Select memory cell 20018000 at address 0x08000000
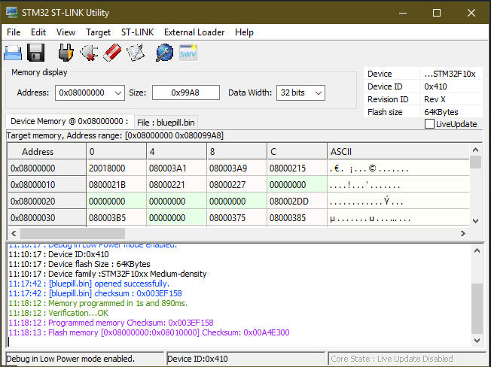Viewport: 491px width, 367px height. click(x=114, y=168)
